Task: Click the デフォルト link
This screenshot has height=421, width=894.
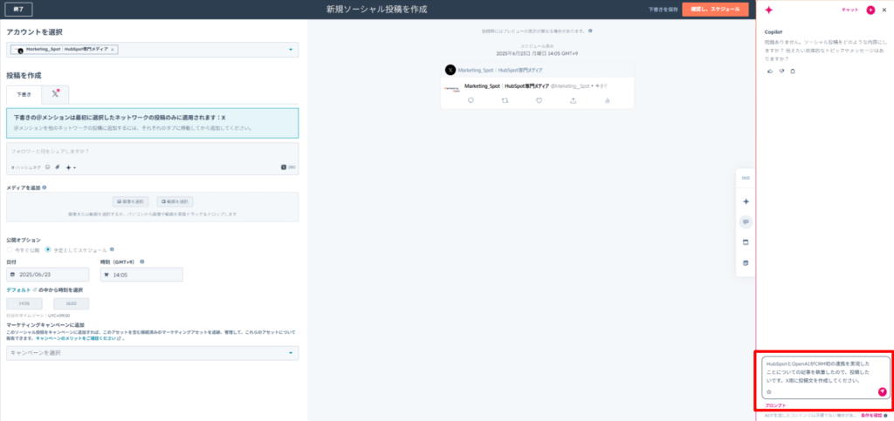Action: [x=19, y=289]
